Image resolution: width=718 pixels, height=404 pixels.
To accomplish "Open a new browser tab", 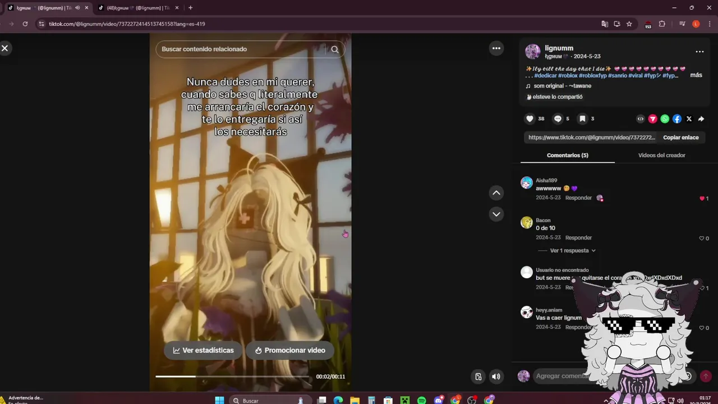I will [191, 8].
